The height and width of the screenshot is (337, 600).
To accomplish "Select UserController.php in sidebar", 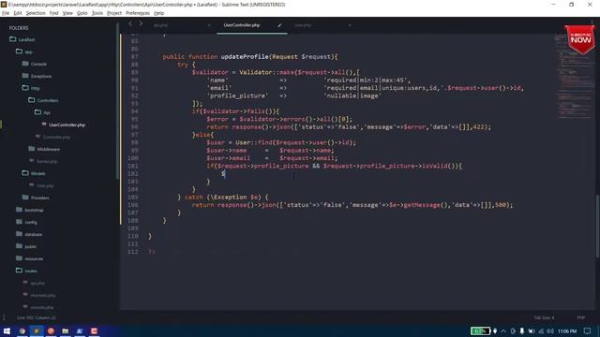I will click(67, 125).
